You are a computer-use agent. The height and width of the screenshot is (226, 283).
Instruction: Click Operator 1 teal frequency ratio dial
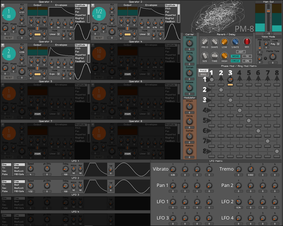point(9,14)
